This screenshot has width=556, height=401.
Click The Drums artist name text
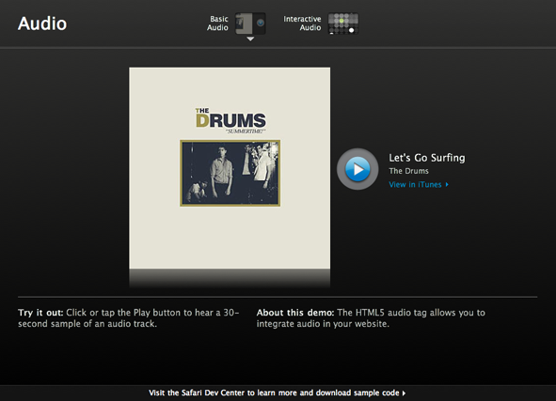pos(408,171)
